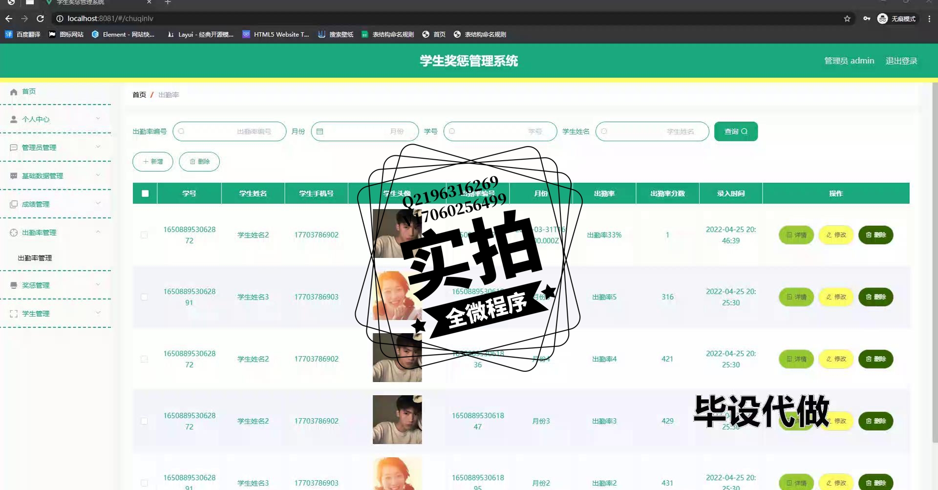The height and width of the screenshot is (490, 938).
Task: Check row with 出勤率分数 429
Action: [144, 421]
